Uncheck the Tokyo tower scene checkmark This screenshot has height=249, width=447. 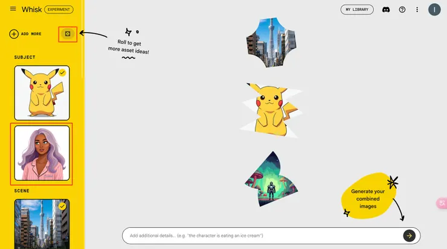tap(62, 206)
